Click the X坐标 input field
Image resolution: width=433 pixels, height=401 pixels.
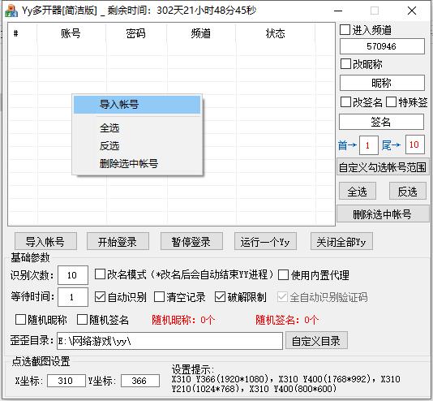(x=66, y=381)
